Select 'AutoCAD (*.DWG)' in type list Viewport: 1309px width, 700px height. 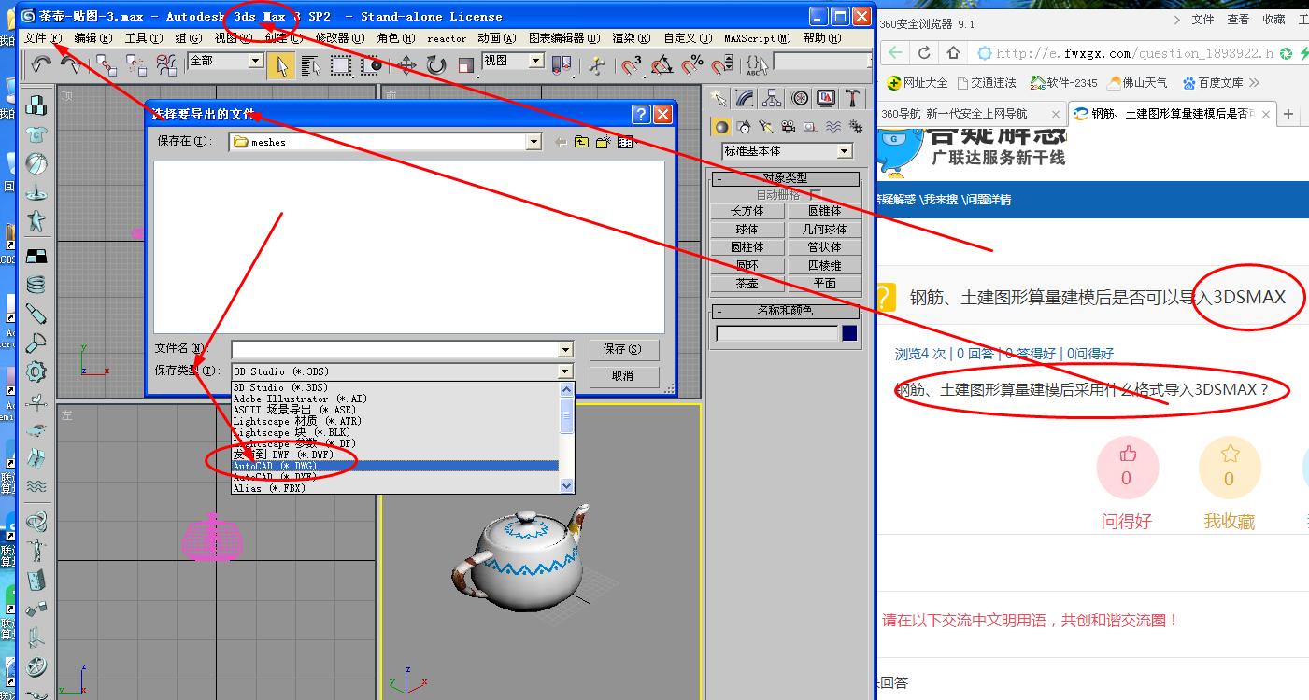pos(394,466)
